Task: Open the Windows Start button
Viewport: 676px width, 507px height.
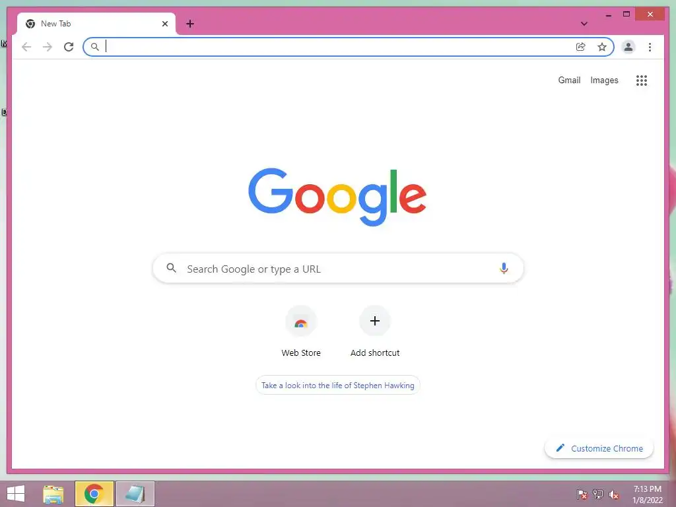Action: tap(16, 494)
